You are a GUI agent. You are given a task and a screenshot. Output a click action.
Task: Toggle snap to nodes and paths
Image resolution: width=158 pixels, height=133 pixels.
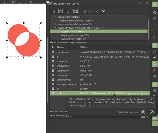155,45
